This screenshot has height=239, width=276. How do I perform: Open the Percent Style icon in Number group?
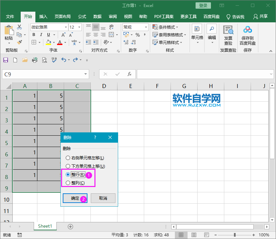click(137, 34)
